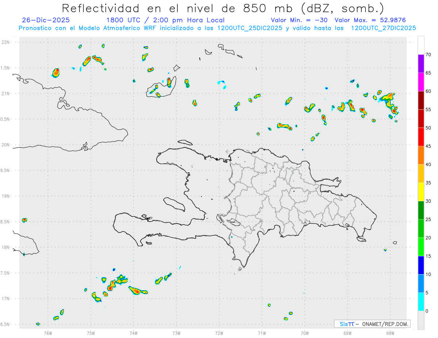
Task: Click the orange 40–45 dBZ legend swatch
Action: click(x=421, y=155)
